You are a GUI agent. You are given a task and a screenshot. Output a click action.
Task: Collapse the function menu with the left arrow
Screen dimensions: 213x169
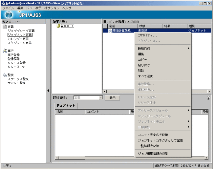[48, 91]
